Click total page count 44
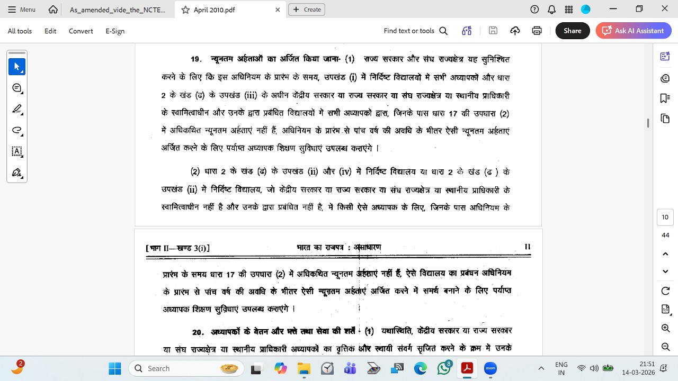 (x=665, y=235)
